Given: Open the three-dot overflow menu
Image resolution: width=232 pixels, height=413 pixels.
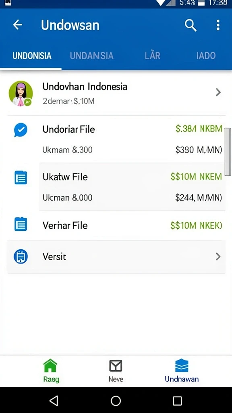Looking at the screenshot, I should [x=218, y=25].
